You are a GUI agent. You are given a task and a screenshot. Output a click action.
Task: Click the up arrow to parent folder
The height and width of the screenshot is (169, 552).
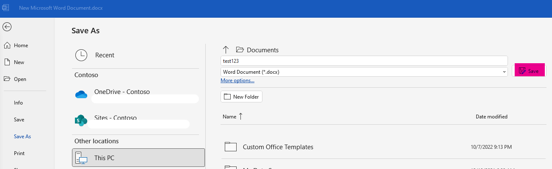[226, 50]
